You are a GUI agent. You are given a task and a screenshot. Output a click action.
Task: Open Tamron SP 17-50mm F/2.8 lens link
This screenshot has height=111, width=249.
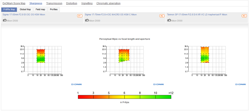pos(197,15)
